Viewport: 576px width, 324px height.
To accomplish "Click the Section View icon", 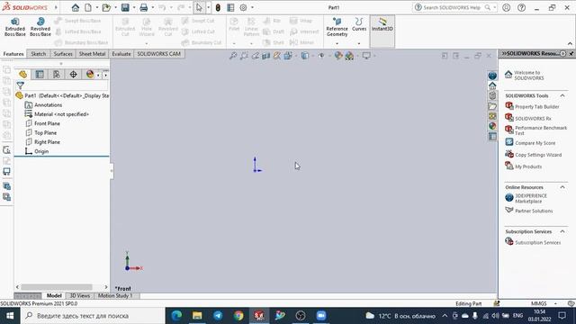I will [266, 56].
